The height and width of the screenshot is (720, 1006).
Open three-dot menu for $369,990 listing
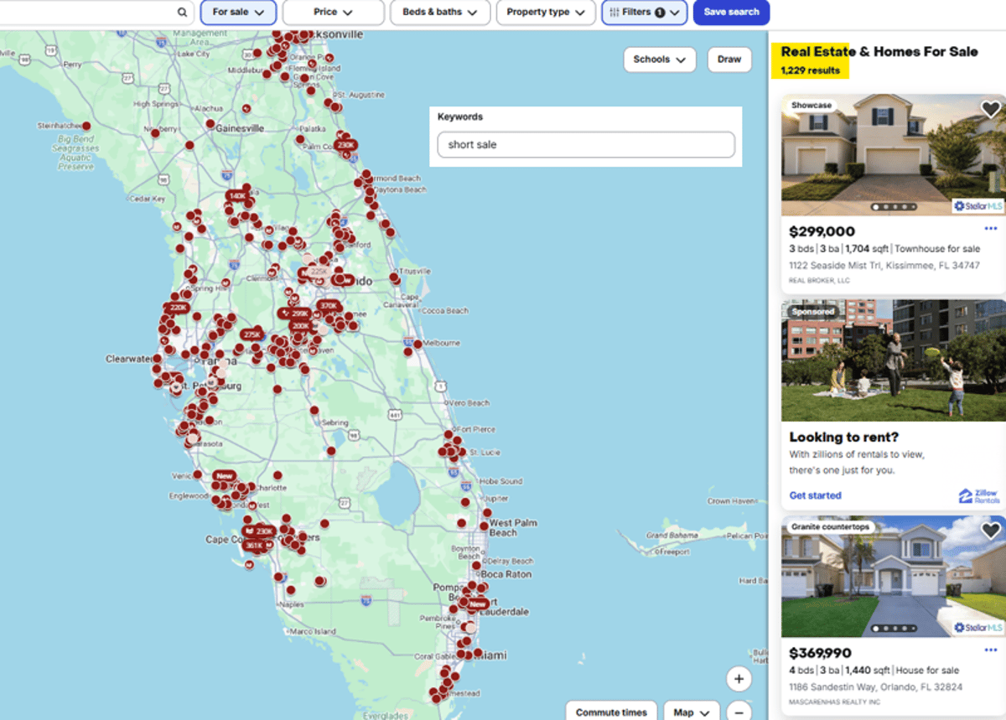click(x=991, y=650)
